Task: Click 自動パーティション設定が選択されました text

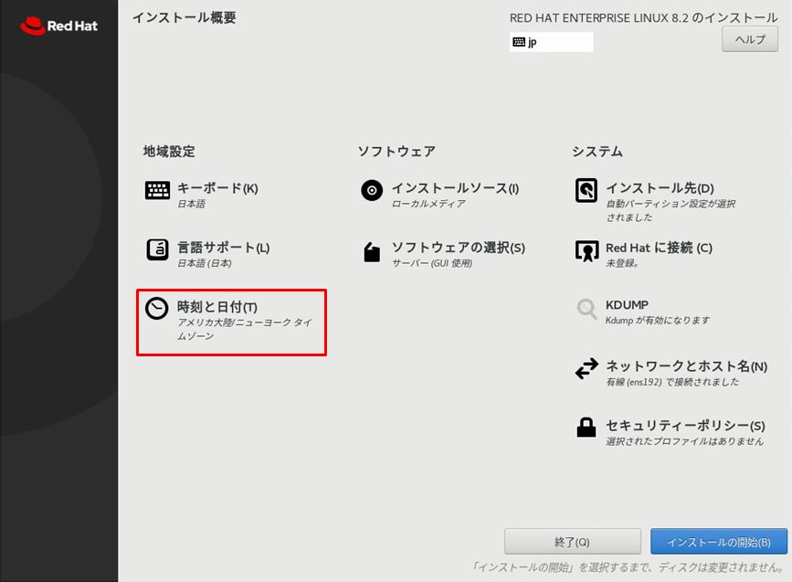Action: (x=671, y=210)
